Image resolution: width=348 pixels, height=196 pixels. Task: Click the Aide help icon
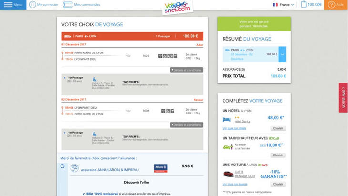[x=331, y=5]
